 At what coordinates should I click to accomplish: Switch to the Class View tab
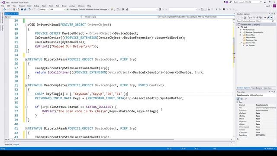click(267, 88)
